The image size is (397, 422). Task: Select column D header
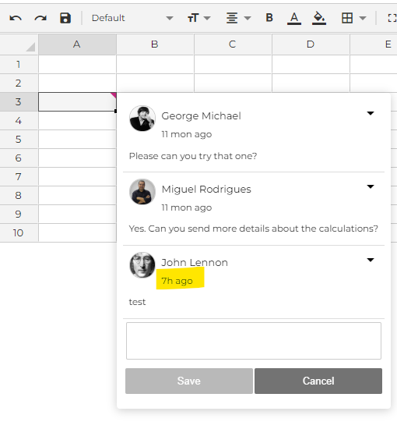tap(311, 44)
